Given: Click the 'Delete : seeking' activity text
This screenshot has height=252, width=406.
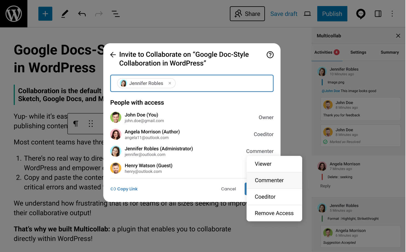Looking at the screenshot, I should 340,177.
